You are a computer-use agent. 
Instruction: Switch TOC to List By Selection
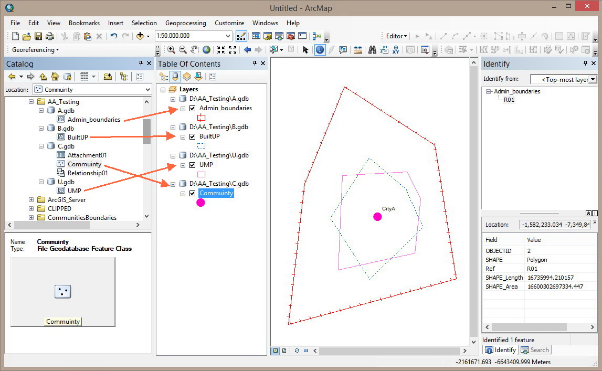(x=198, y=77)
